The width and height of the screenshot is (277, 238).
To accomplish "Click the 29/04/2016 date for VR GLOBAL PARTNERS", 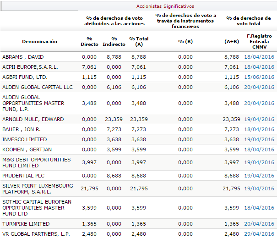I will pyautogui.click(x=259, y=234).
